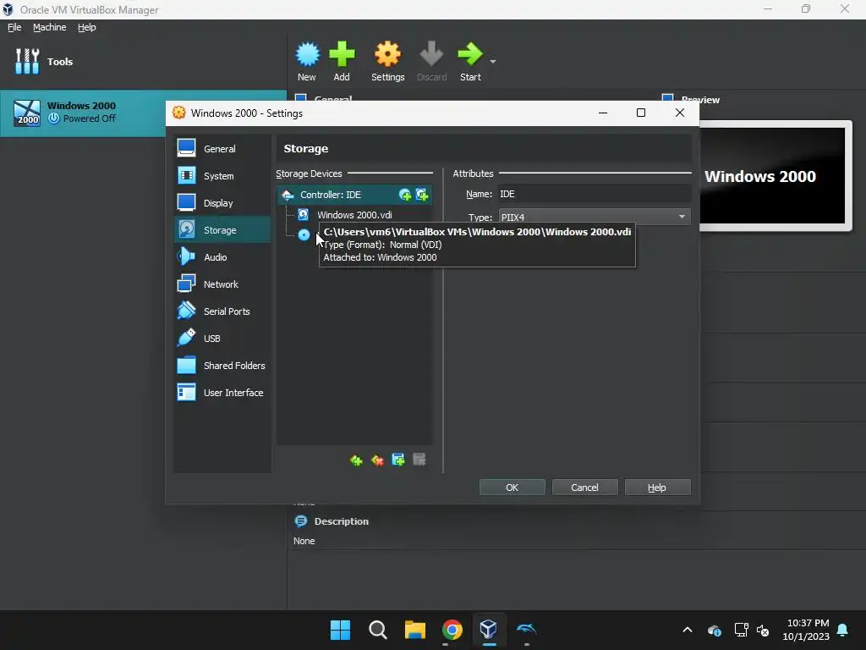Open the Windows Start menu

pos(340,630)
